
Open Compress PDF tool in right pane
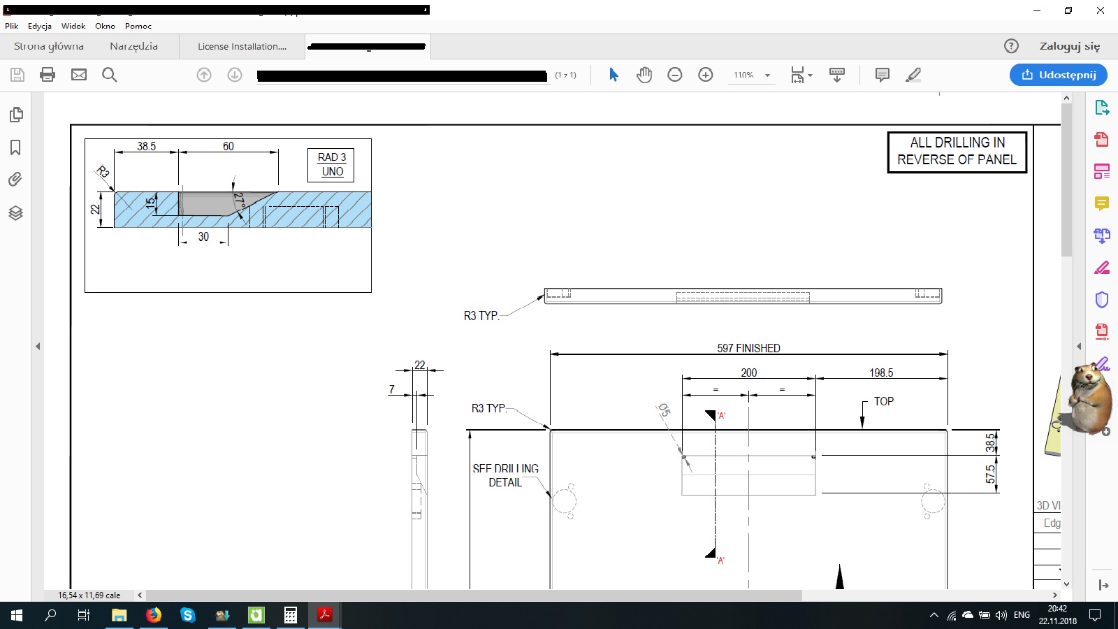[1102, 331]
